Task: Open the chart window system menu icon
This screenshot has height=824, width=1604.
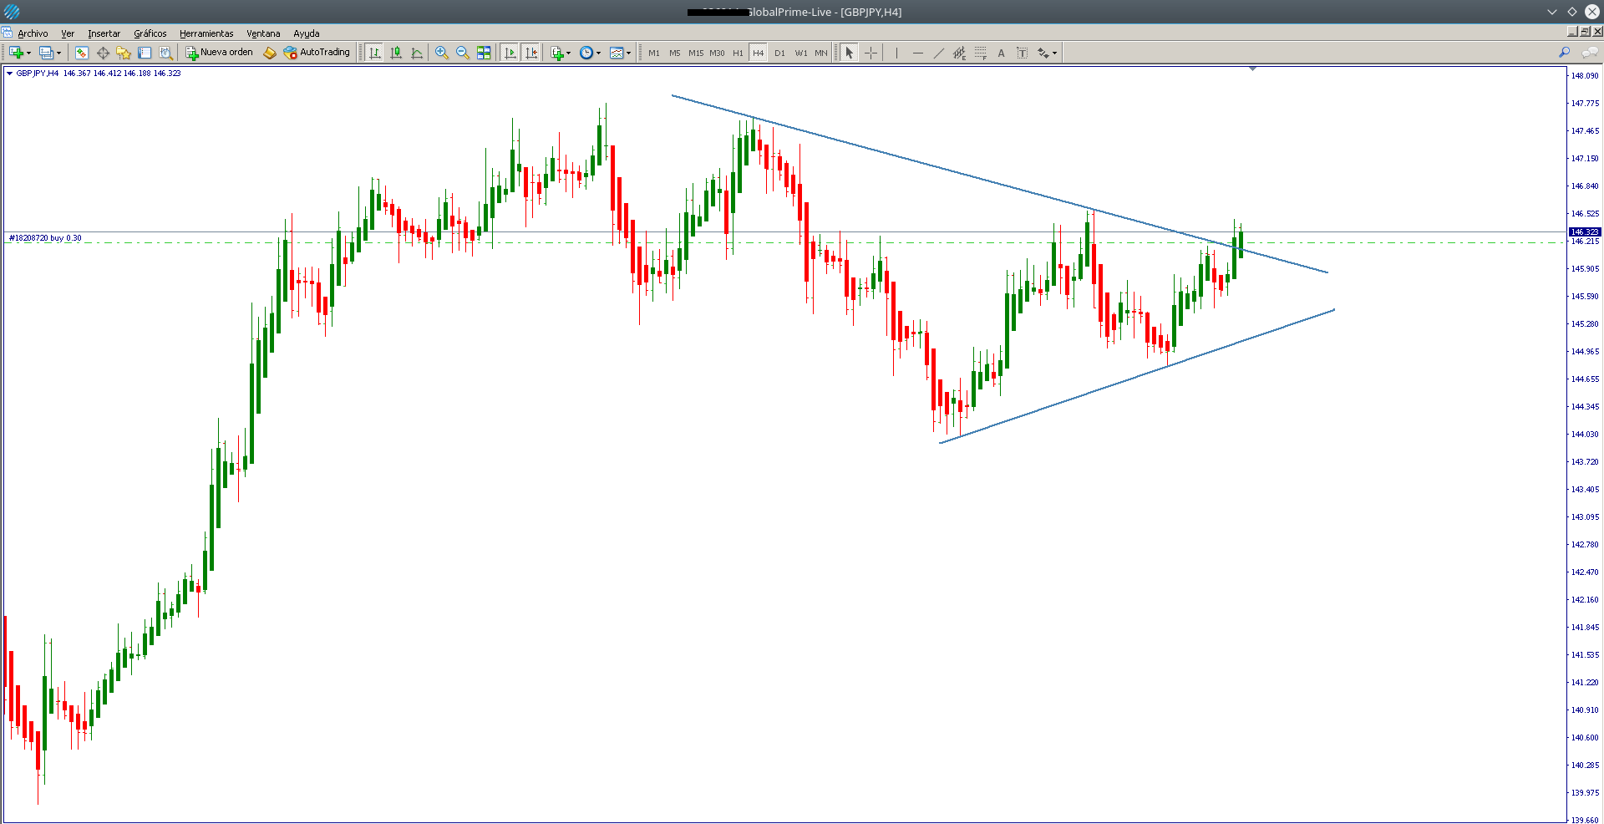Action: [x=7, y=33]
